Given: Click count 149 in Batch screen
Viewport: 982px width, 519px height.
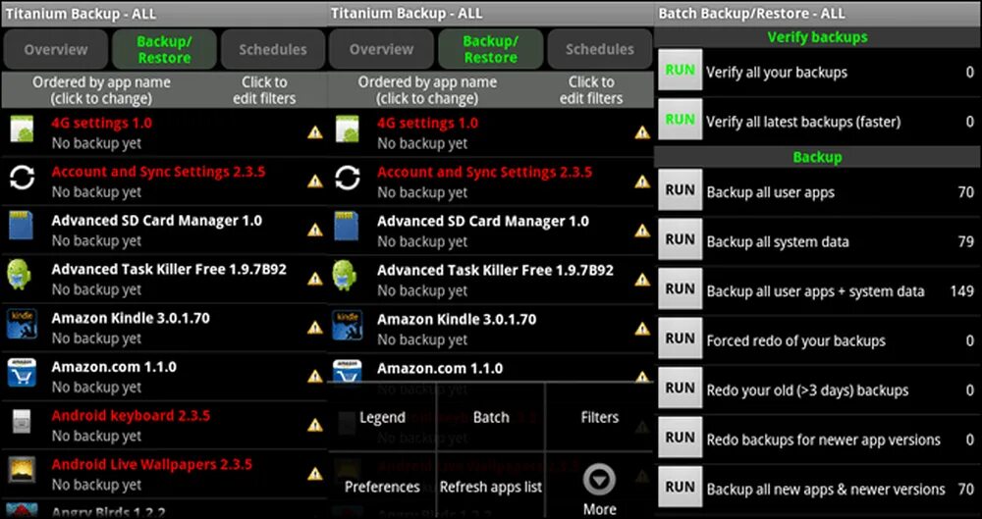Looking at the screenshot, I should tap(962, 291).
